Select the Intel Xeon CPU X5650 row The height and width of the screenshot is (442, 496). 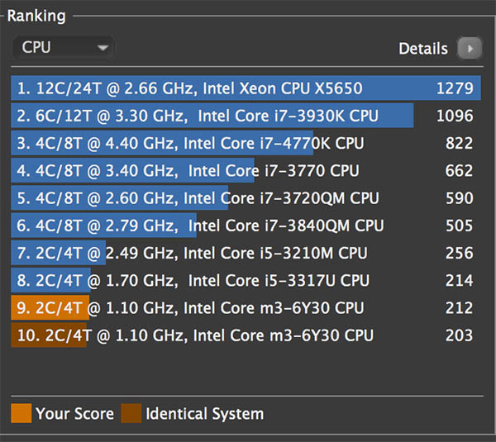point(246,88)
